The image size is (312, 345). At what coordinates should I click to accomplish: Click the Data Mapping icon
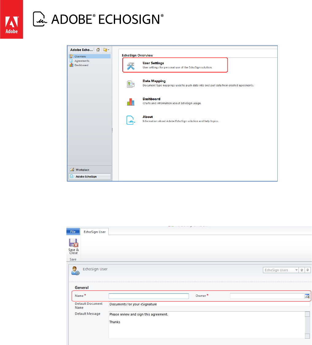pos(130,84)
